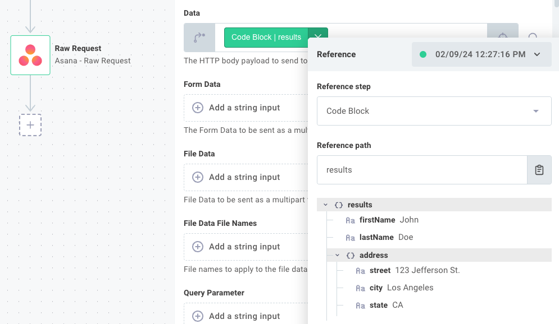The width and height of the screenshot is (559, 324).
Task: Copy the reference path using the clipboard icon
Action: tap(539, 169)
